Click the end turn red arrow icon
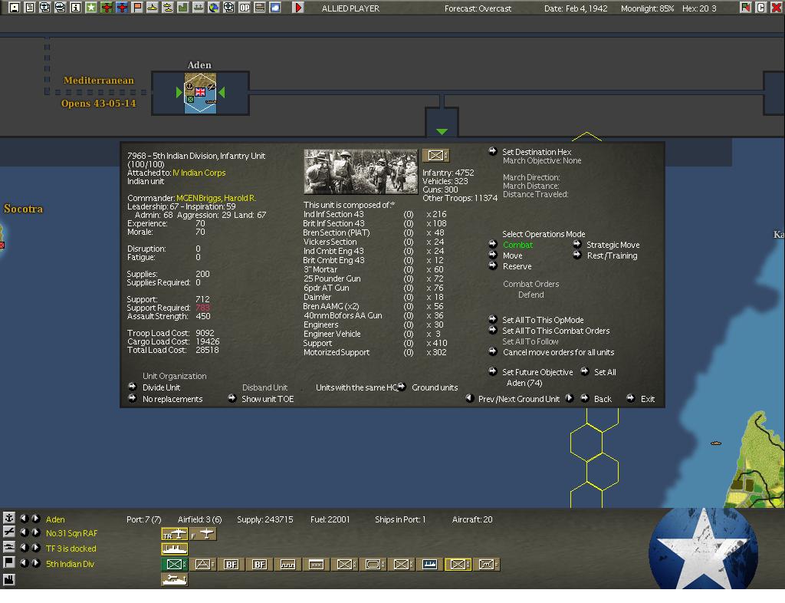The width and height of the screenshot is (785, 603). 298,8
